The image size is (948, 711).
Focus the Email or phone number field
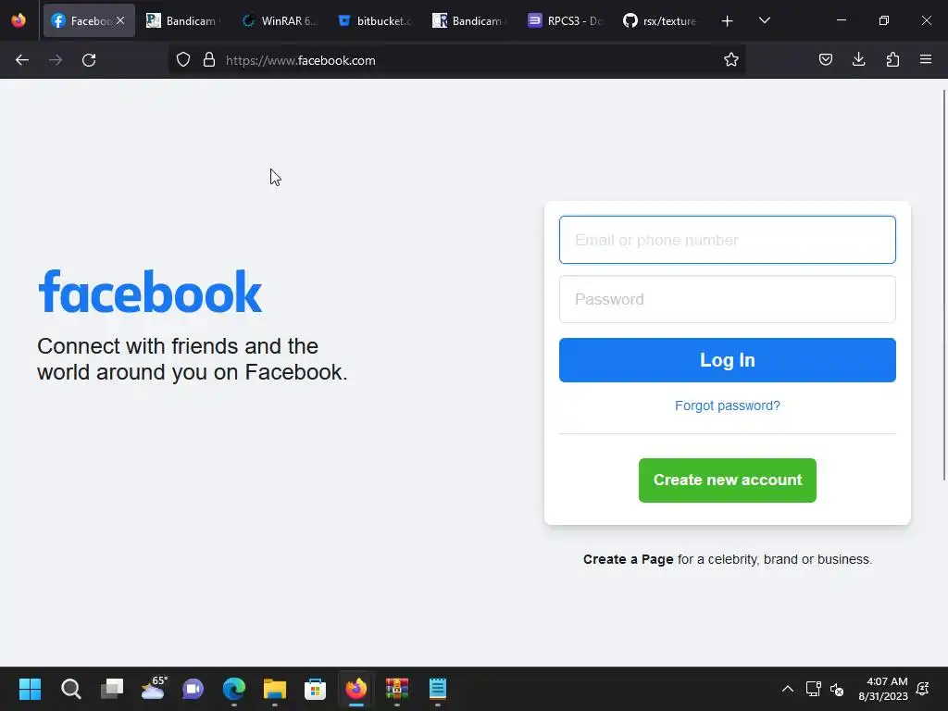coord(728,240)
